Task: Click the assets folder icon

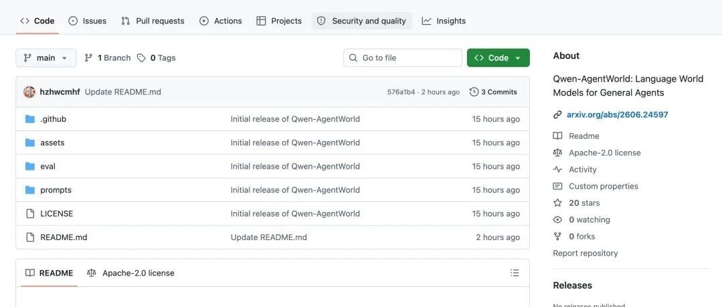Action: tap(30, 142)
